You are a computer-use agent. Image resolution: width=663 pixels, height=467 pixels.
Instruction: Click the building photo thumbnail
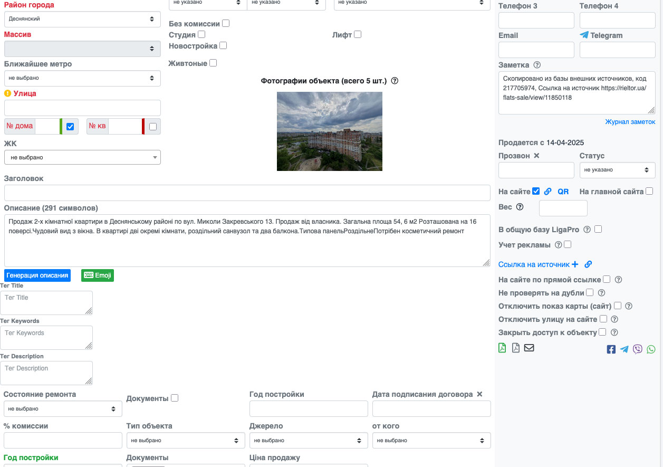(x=329, y=131)
